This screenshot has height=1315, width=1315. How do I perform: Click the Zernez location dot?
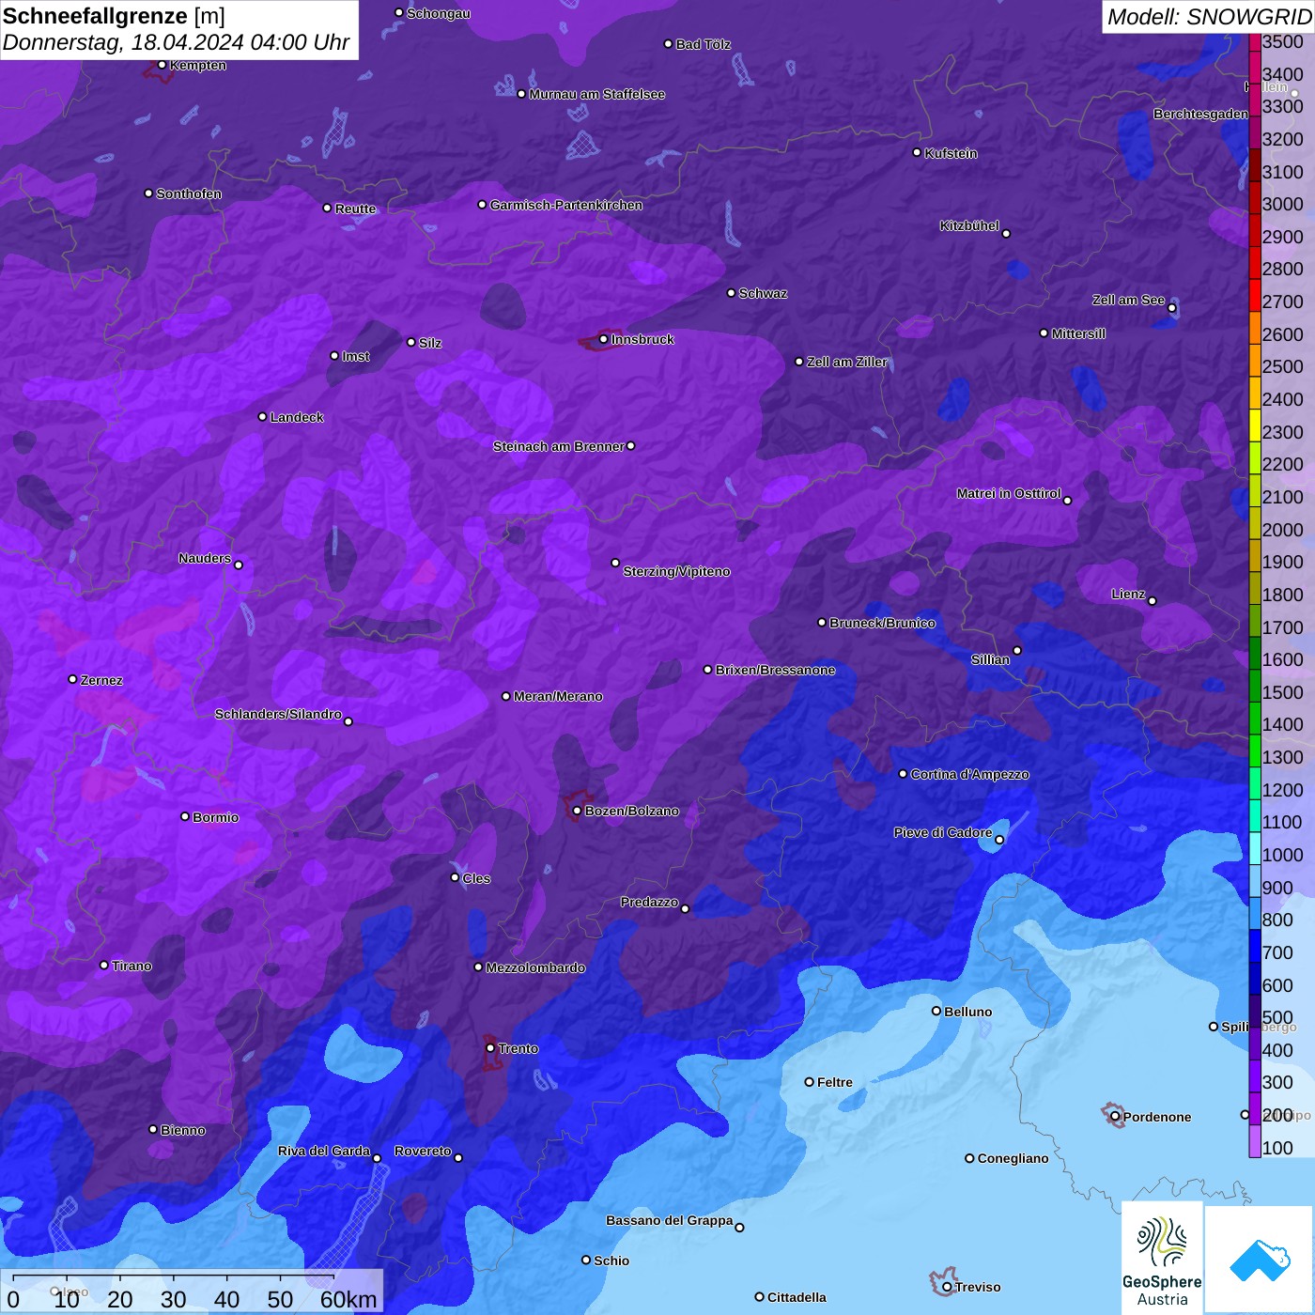pos(72,679)
